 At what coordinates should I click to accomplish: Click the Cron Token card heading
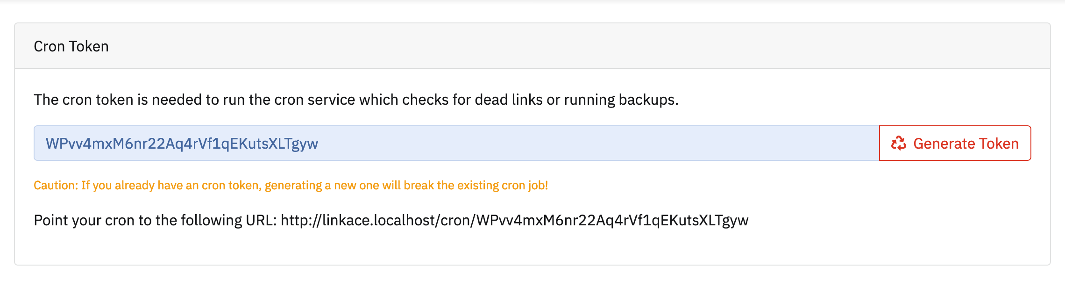71,46
